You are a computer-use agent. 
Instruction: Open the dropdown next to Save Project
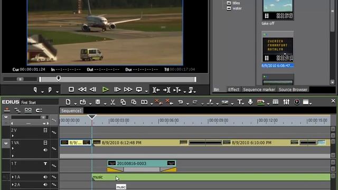pyautogui.click(x=105, y=104)
